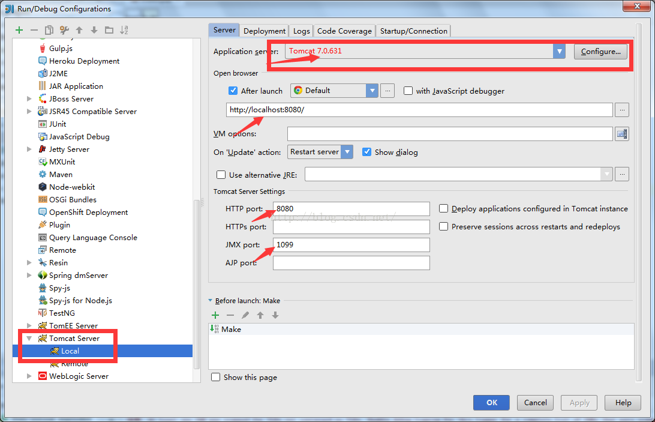Toggle Show dialog checkbox
Image resolution: width=655 pixels, height=422 pixels.
(x=366, y=152)
